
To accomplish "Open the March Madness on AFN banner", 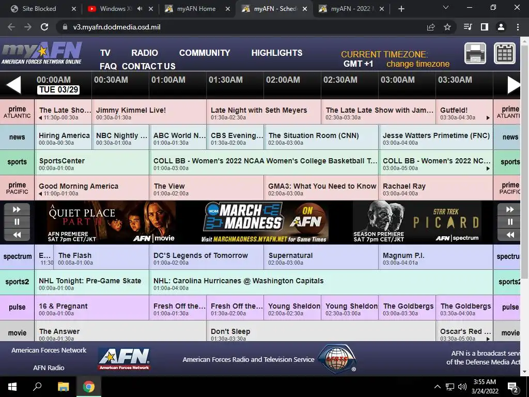I will pos(265,222).
